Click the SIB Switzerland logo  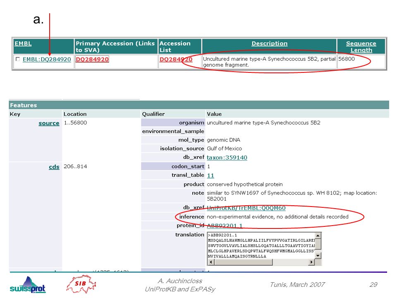point(81,284)
